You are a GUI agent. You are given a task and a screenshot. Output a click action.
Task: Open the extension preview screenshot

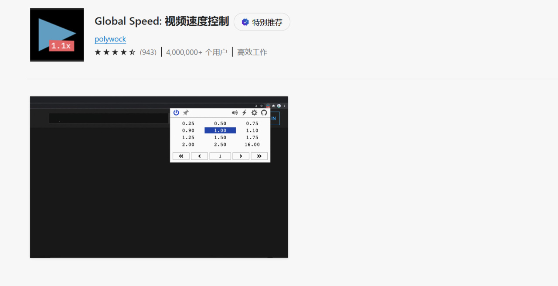tap(159, 177)
